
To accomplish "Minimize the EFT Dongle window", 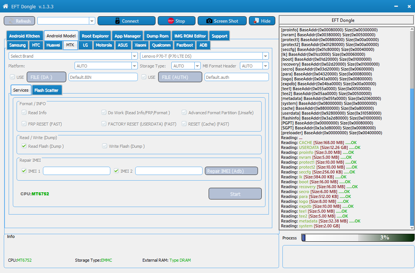I will 396,6.
